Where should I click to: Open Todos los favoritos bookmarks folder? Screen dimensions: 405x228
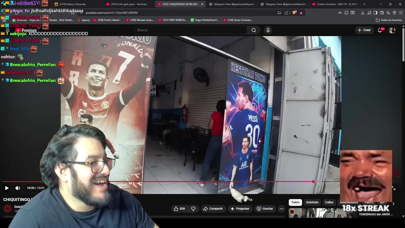coord(389,20)
